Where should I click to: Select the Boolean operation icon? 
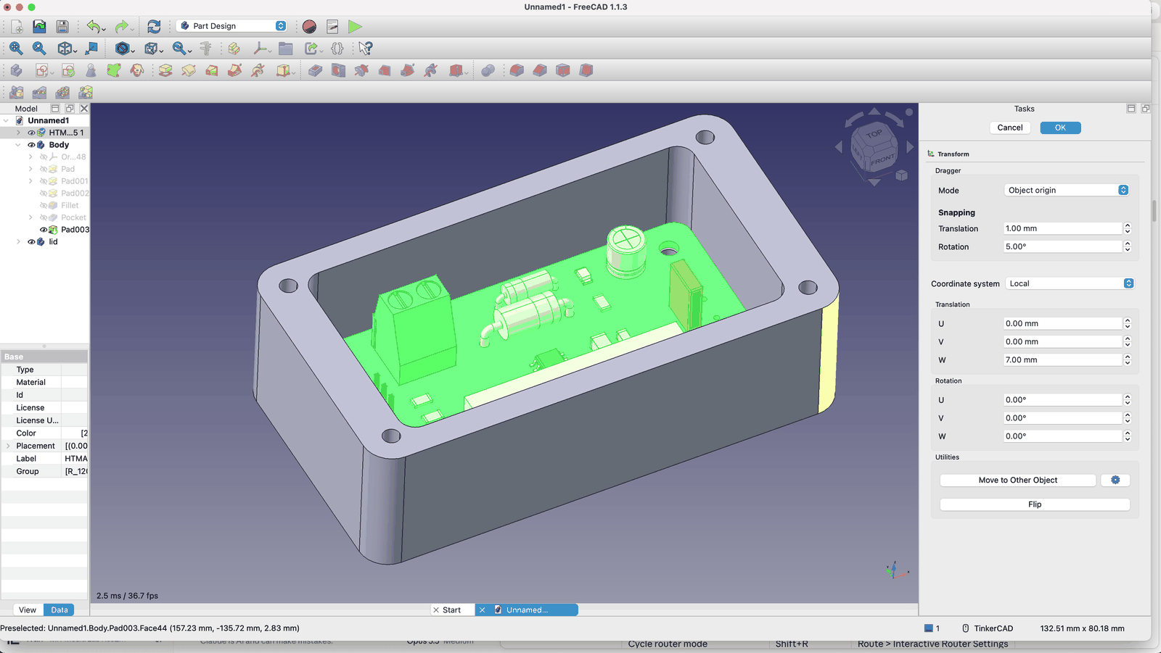tap(488, 70)
